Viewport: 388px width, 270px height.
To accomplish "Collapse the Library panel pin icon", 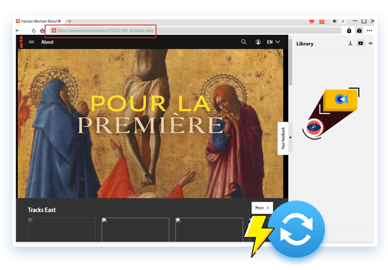I will [x=370, y=43].
